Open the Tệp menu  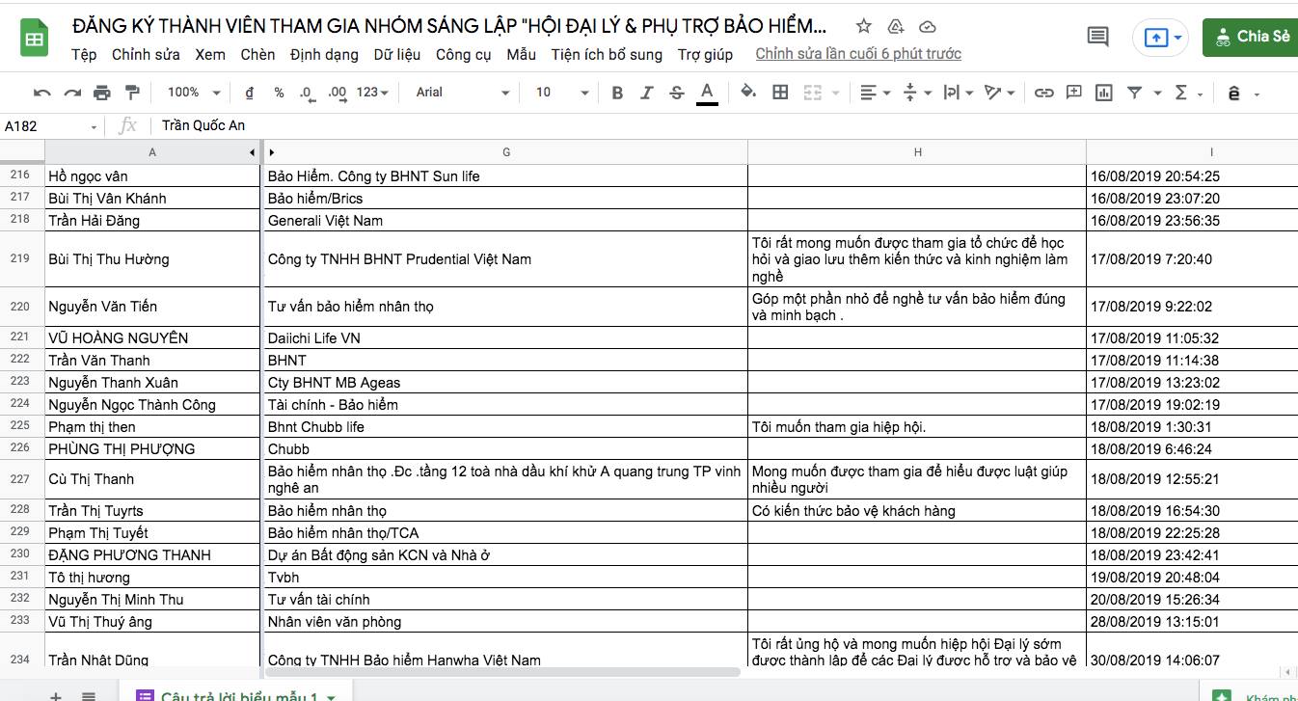84,54
